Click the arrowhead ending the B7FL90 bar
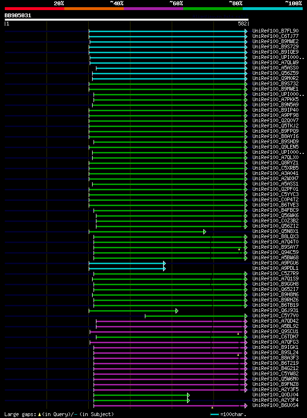 click(x=246, y=32)
